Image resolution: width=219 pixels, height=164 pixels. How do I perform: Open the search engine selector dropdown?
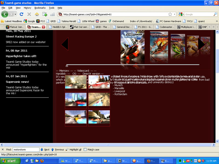coord(181,14)
